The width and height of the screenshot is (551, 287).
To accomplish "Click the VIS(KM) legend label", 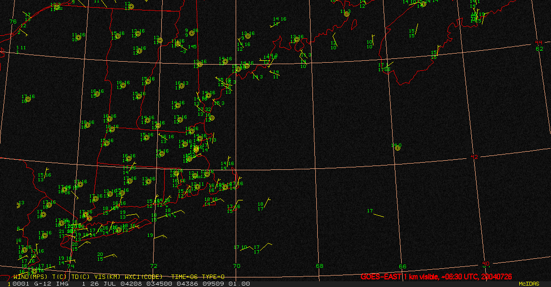I will (107, 277).
